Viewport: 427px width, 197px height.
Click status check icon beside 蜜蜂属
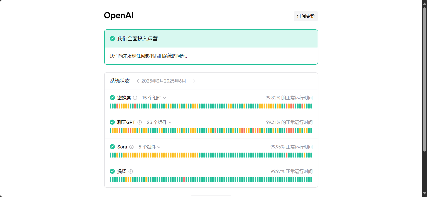[x=112, y=98]
